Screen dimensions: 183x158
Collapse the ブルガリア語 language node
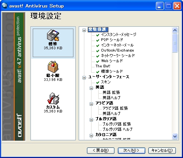pyautogui.click(x=91, y=120)
